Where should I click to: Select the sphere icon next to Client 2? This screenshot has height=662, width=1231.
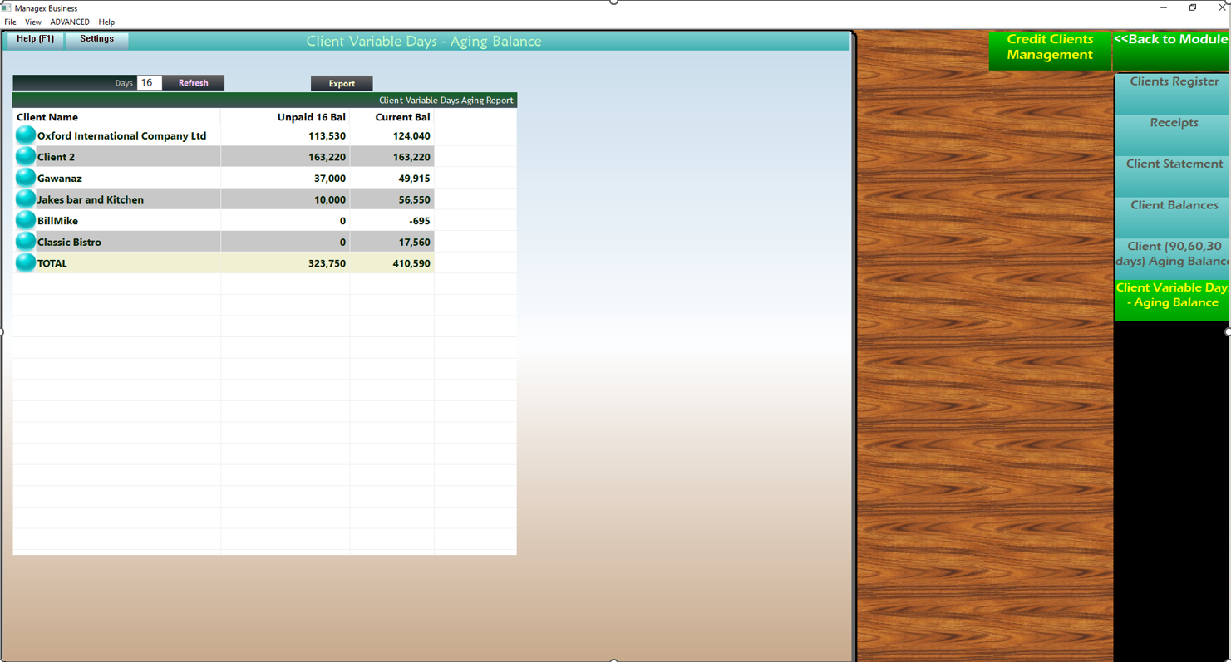coord(24,155)
